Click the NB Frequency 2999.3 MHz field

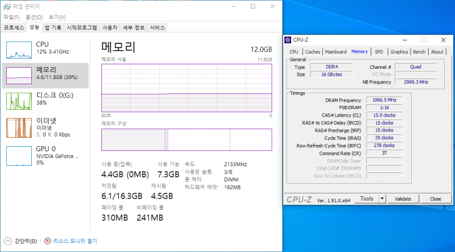416,82
